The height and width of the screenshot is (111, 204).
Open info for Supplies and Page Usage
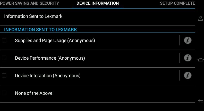(x=188, y=40)
